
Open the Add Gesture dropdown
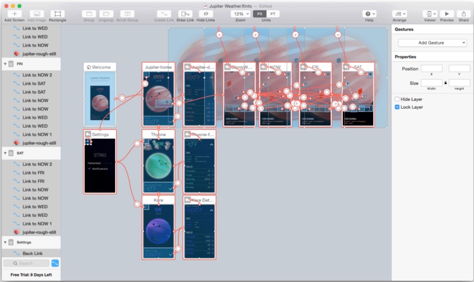(x=432, y=43)
